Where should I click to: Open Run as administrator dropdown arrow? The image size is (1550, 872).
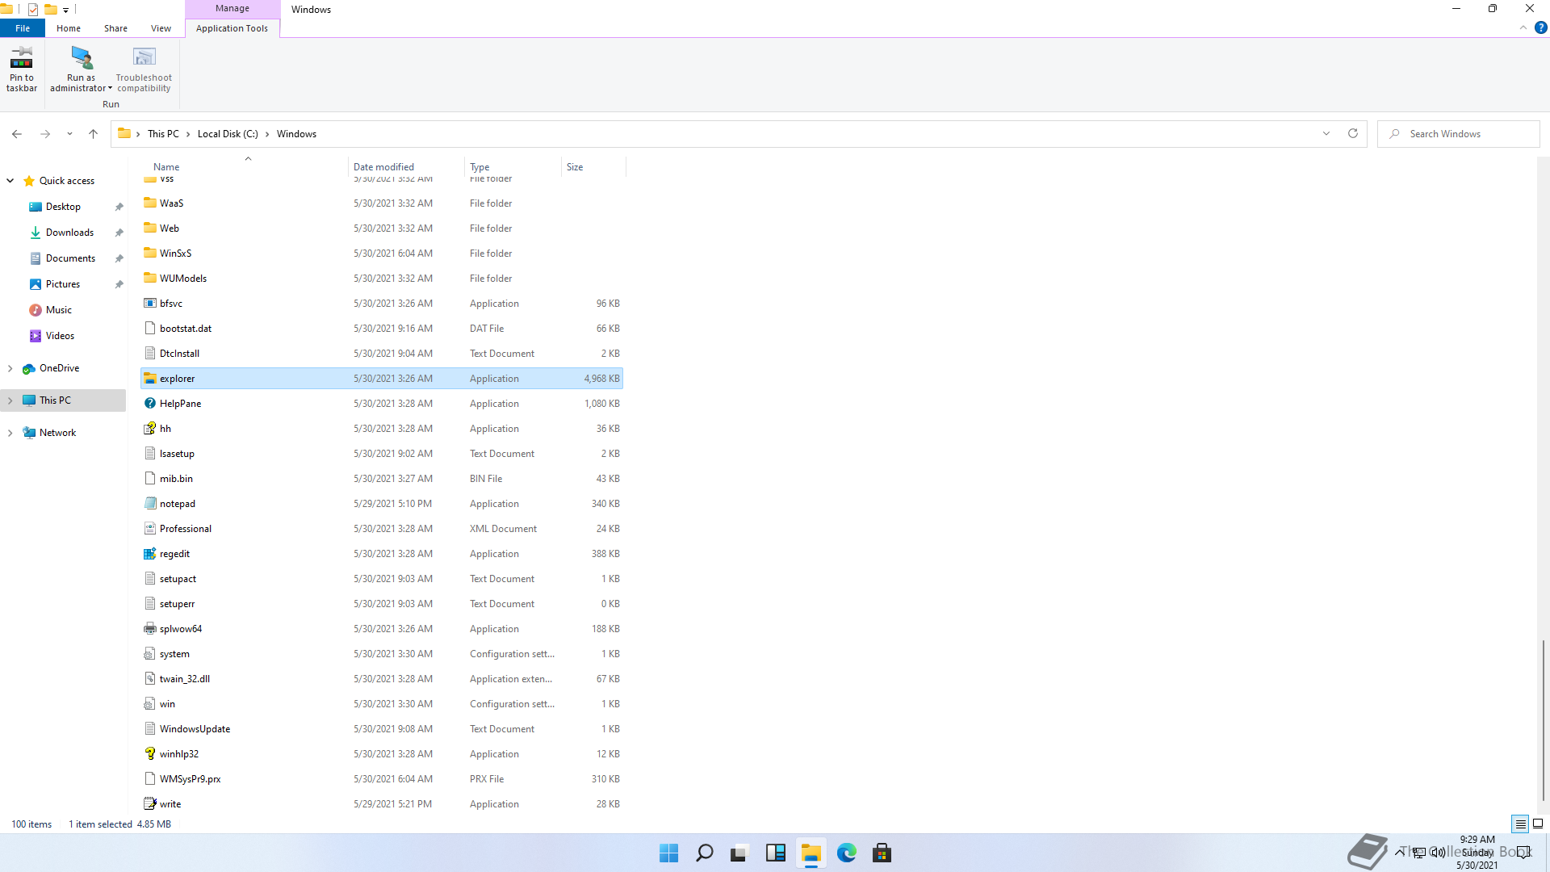(x=110, y=89)
